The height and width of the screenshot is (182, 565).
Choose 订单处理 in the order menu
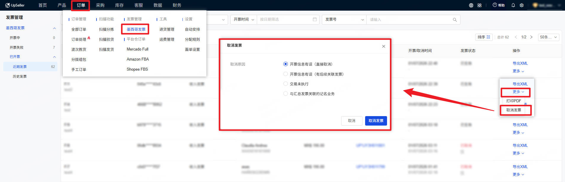[x=79, y=39]
